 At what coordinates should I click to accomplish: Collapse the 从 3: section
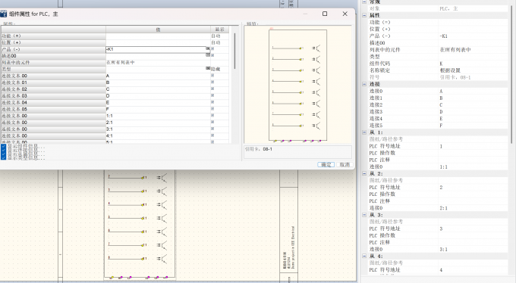[x=364, y=215]
